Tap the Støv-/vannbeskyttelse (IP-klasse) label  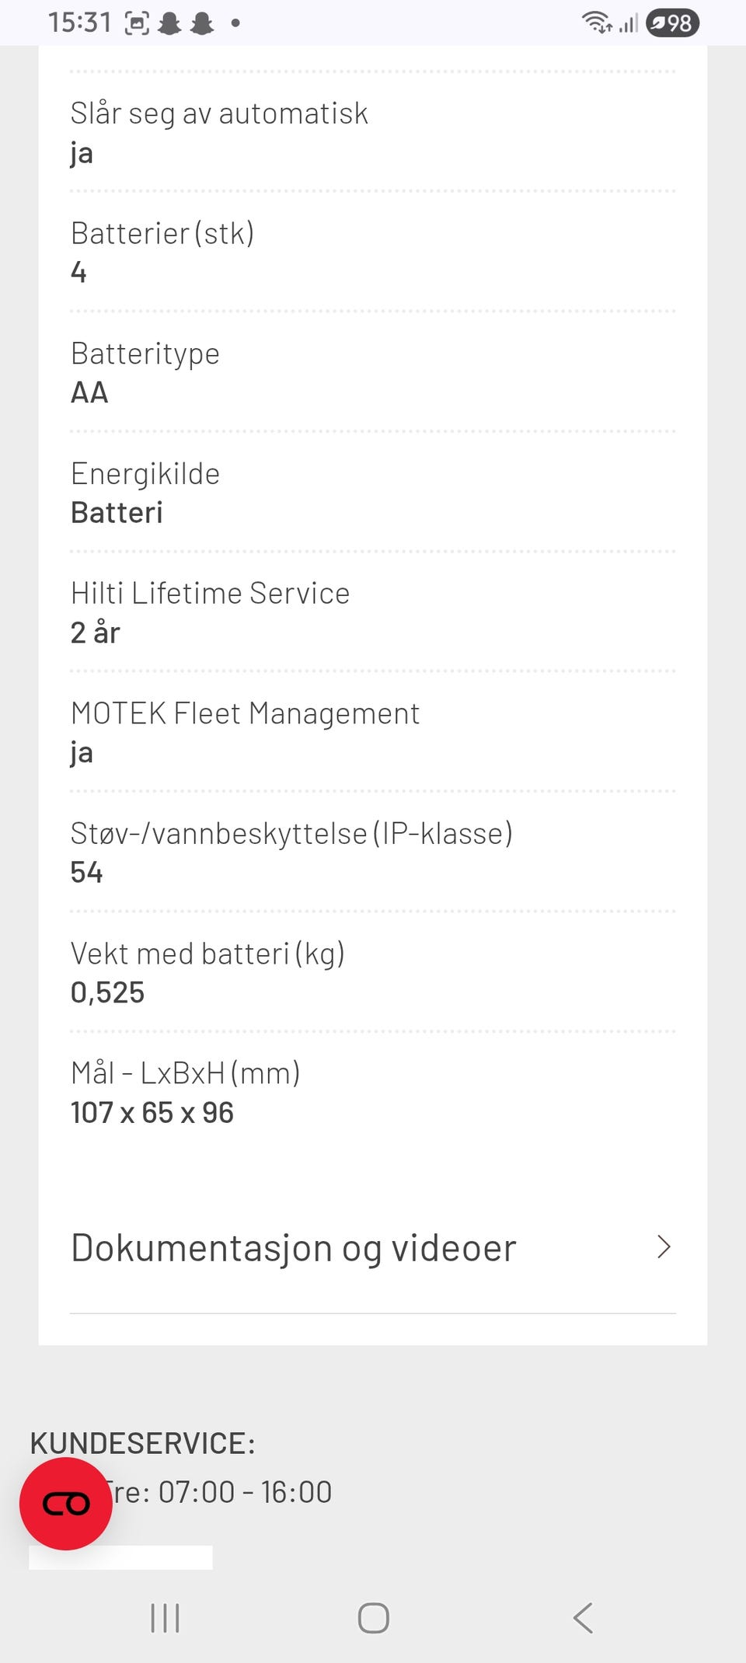pos(291,833)
